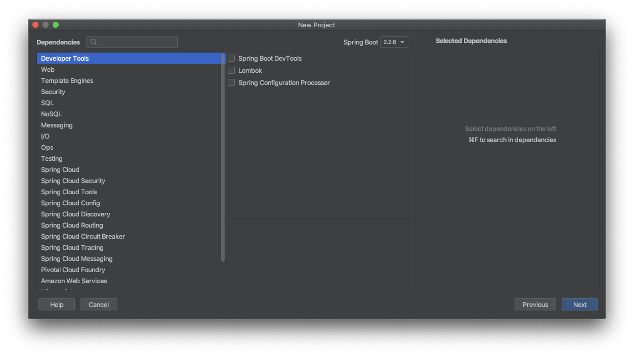Open the Security category

pyautogui.click(x=129, y=92)
